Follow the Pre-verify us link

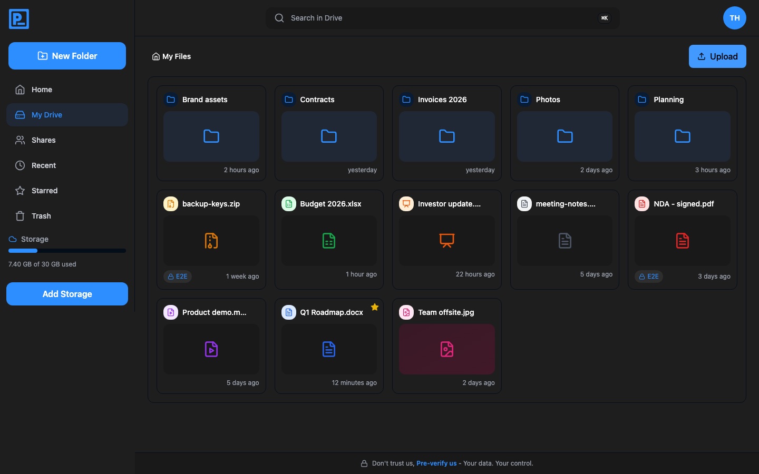pos(436,463)
